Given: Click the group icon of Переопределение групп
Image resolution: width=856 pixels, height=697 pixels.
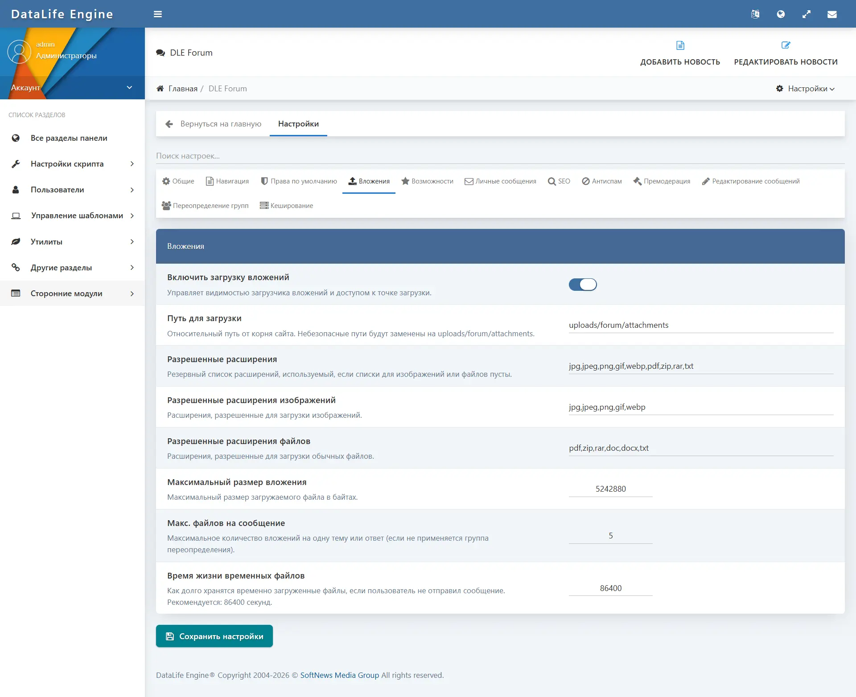Looking at the screenshot, I should [166, 205].
